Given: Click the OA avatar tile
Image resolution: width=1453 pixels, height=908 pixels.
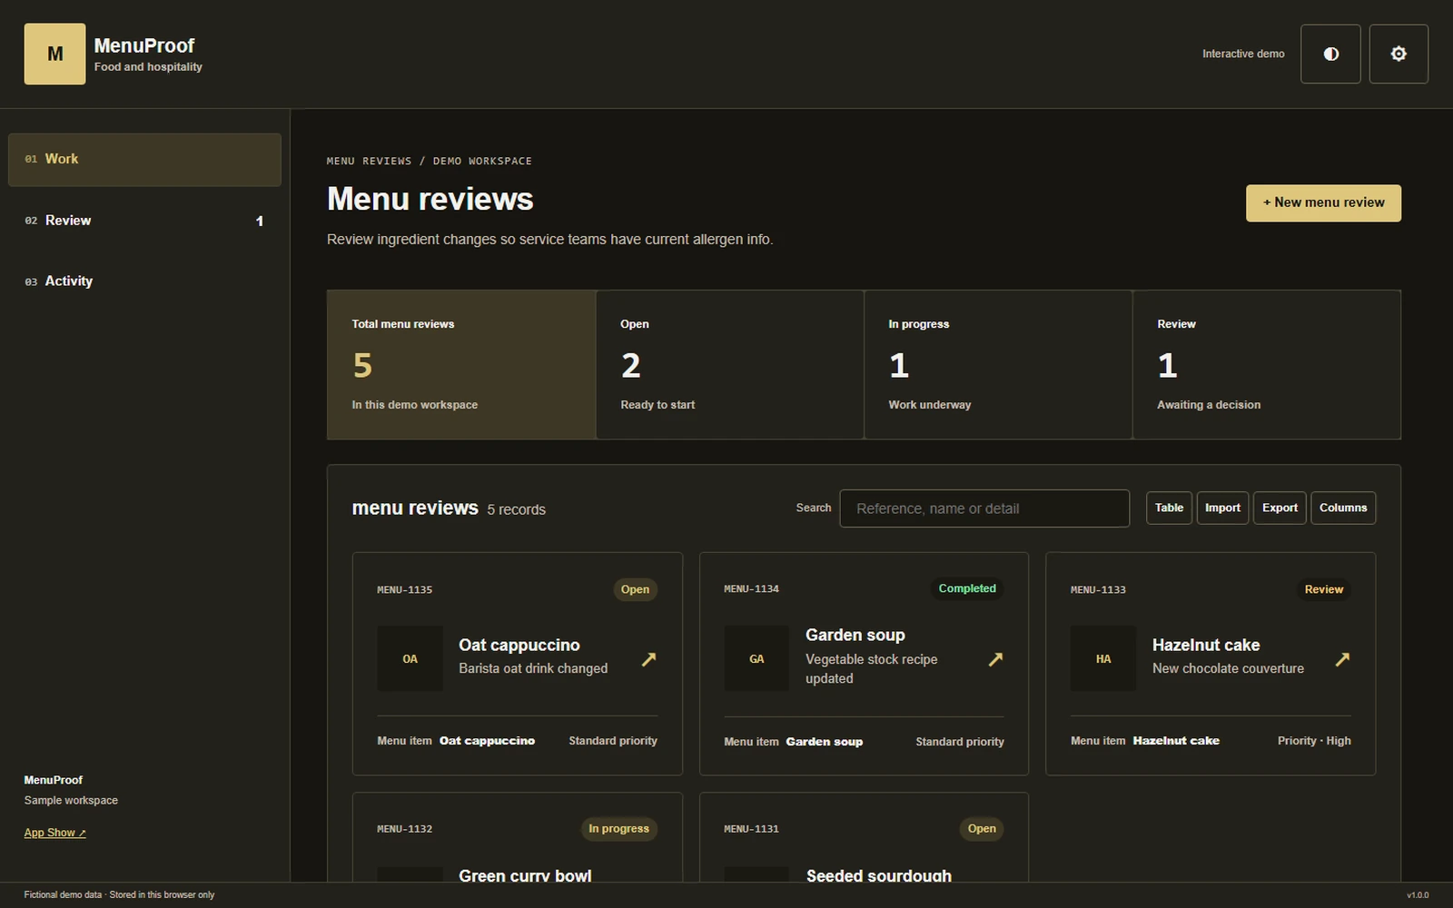Looking at the screenshot, I should (x=410, y=658).
